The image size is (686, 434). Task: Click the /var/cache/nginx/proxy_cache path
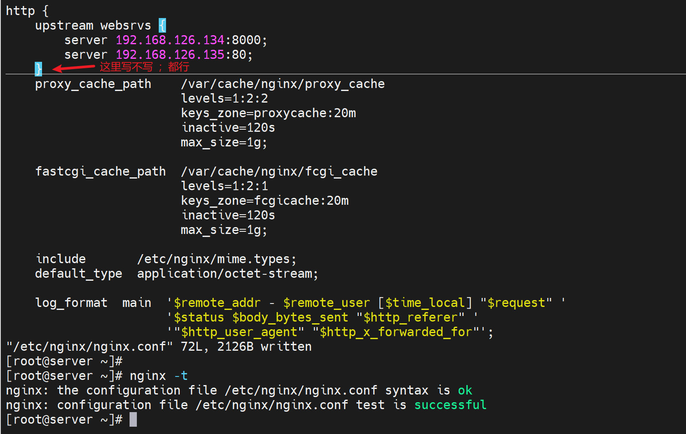[x=283, y=84]
